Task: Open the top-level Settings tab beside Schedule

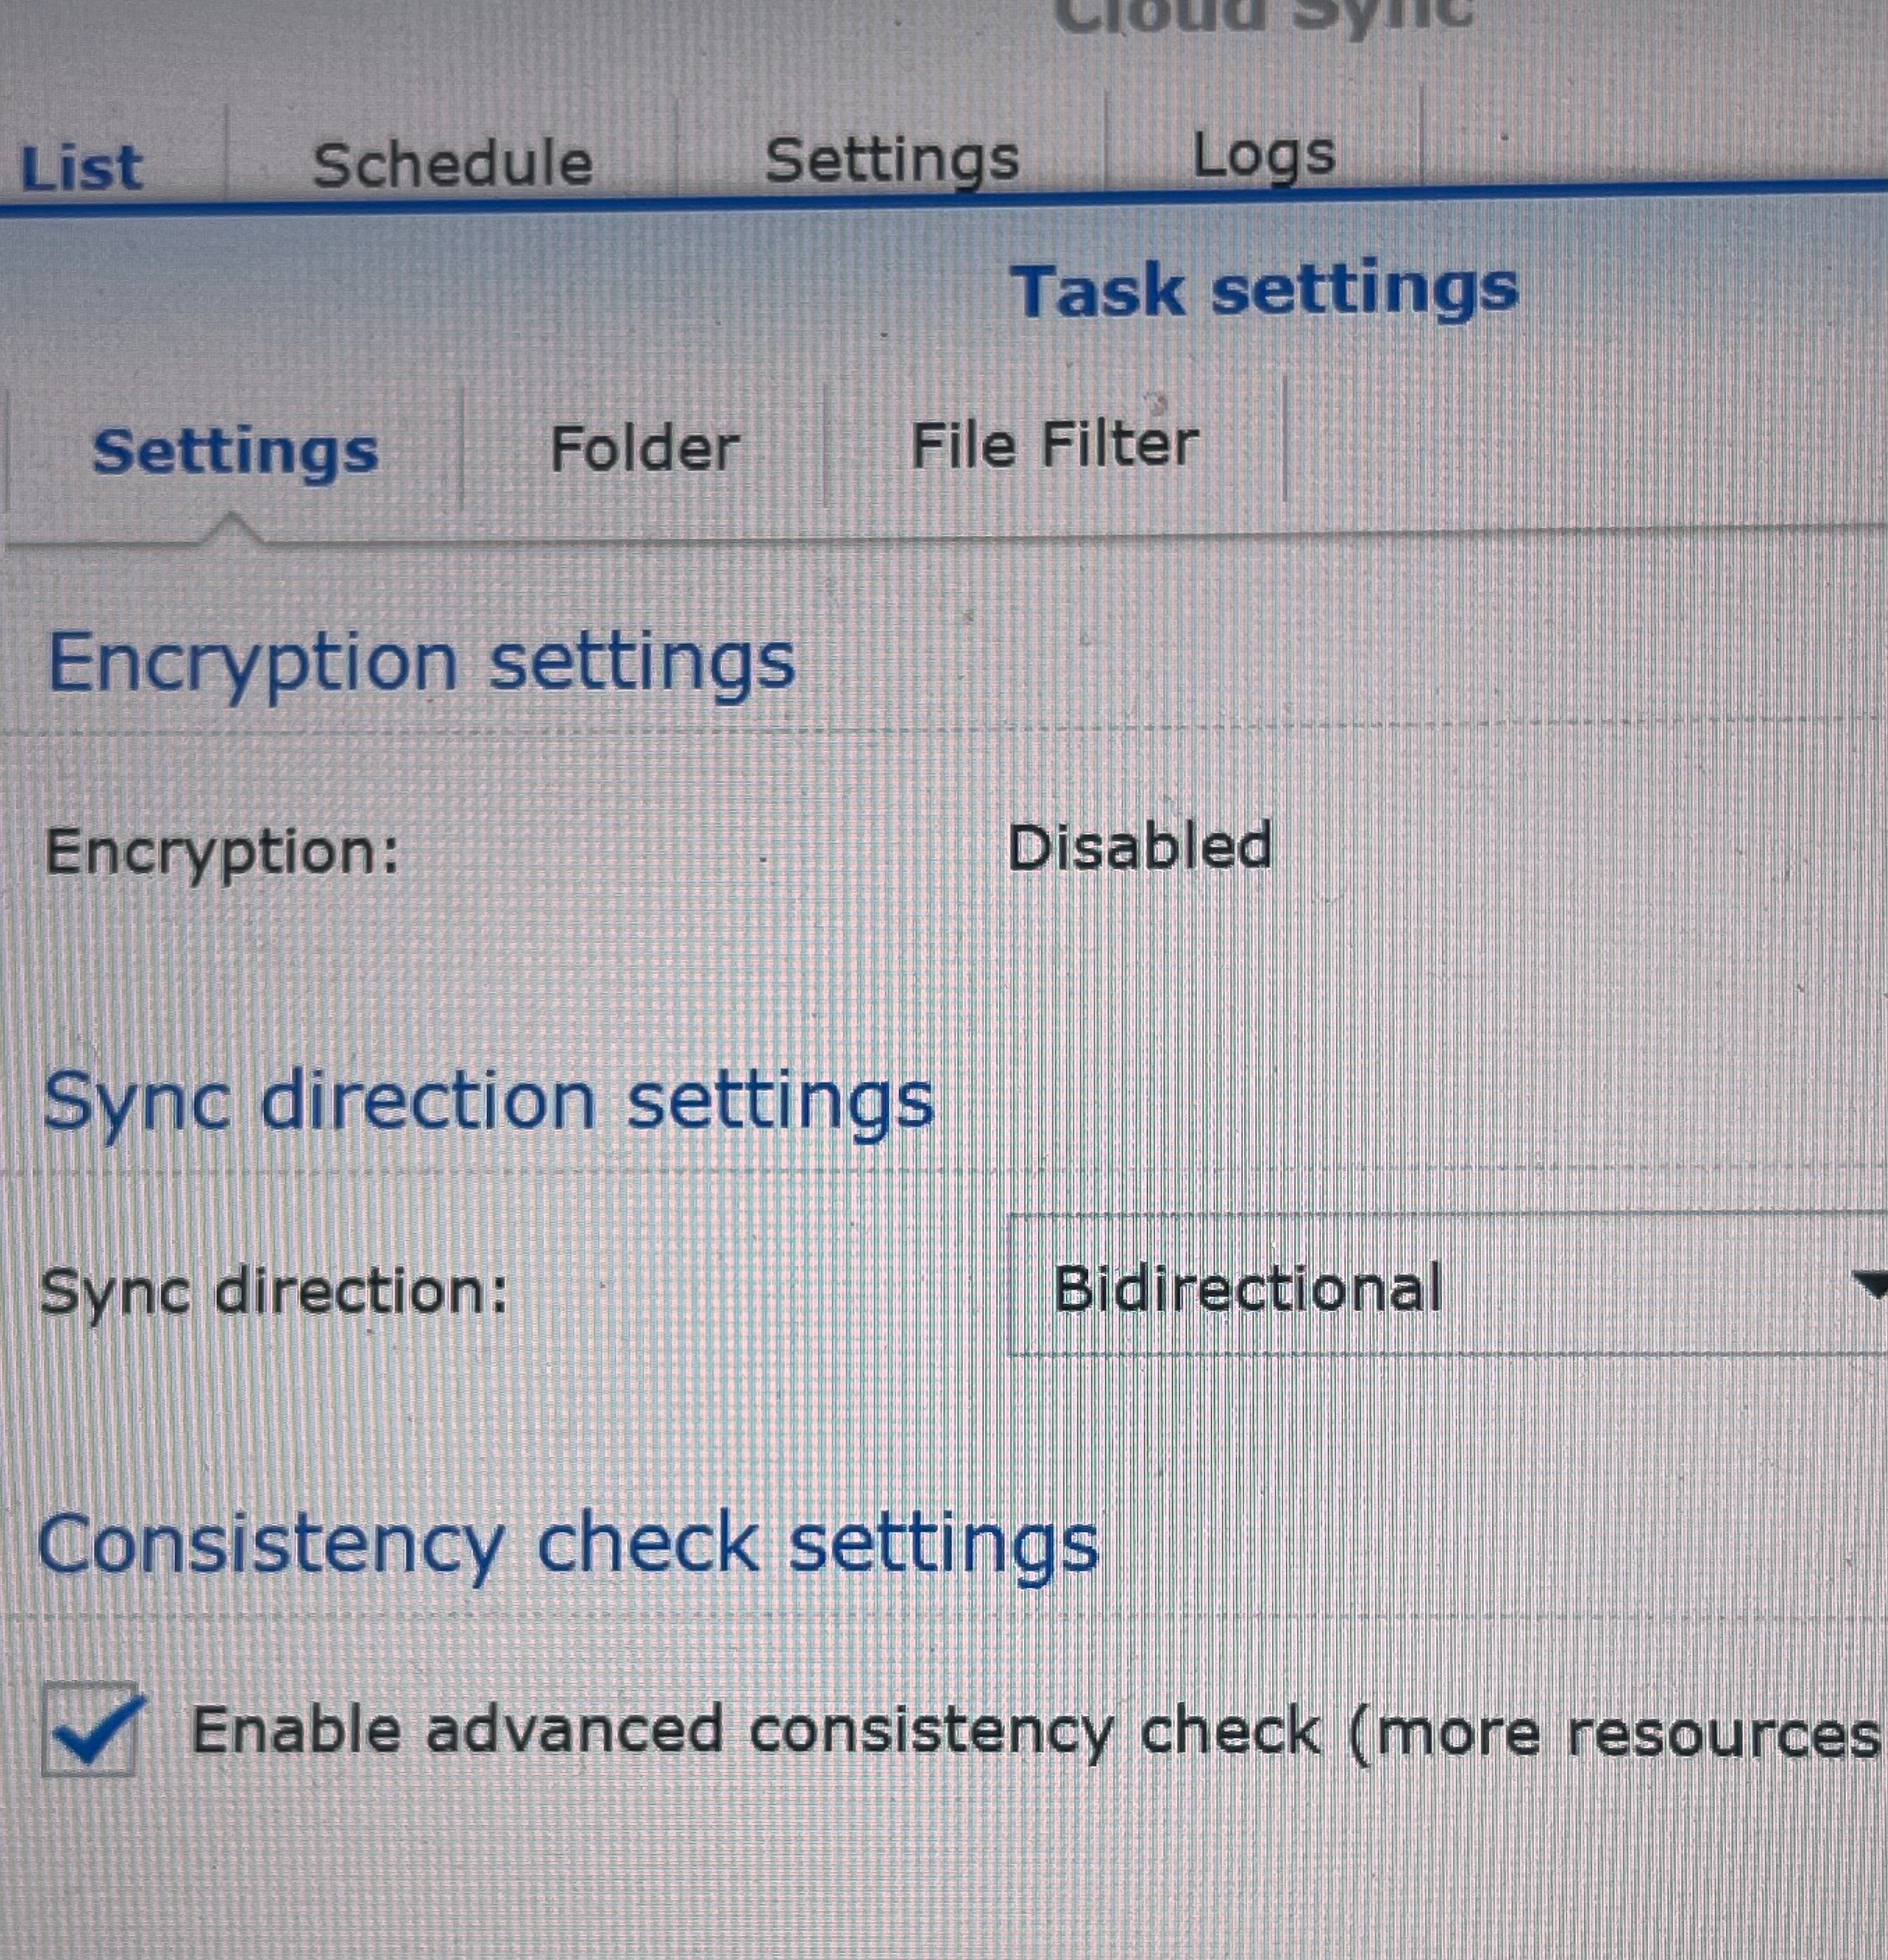Action: coord(892,160)
